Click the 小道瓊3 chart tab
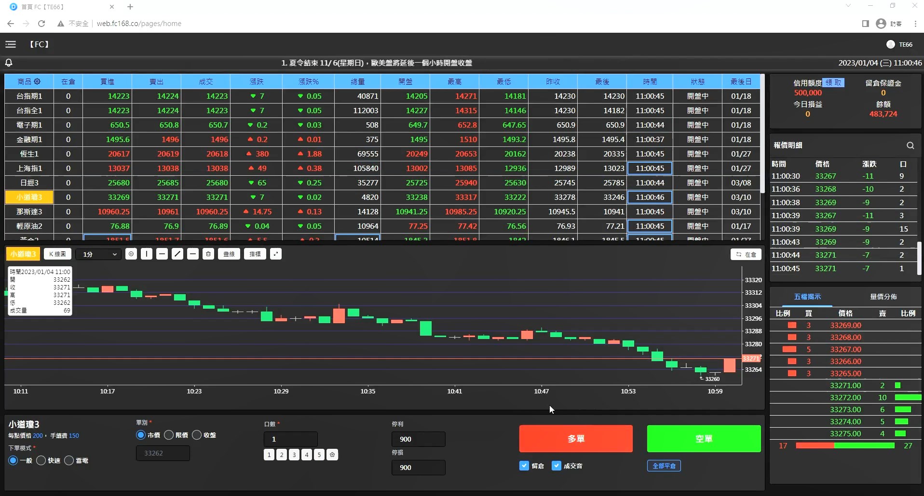Viewport: 924px width, 496px height. pyautogui.click(x=23, y=254)
